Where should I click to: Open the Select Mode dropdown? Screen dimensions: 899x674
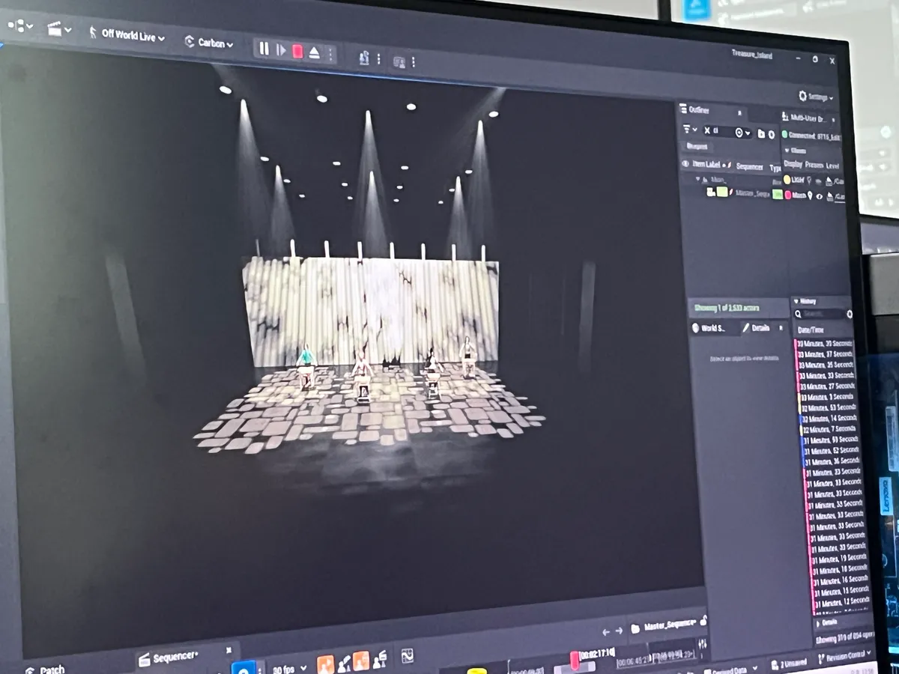coord(19,26)
